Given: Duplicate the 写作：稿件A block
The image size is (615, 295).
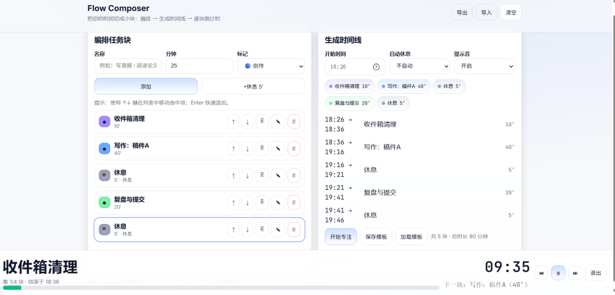Looking at the screenshot, I should pos(262,149).
